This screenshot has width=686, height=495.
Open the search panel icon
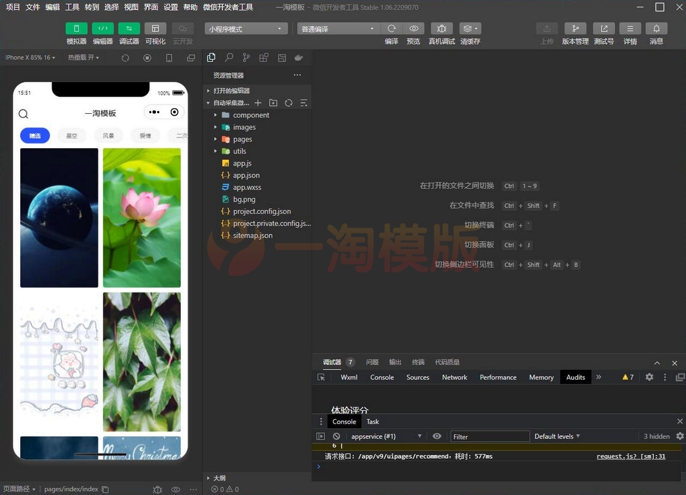pos(229,57)
